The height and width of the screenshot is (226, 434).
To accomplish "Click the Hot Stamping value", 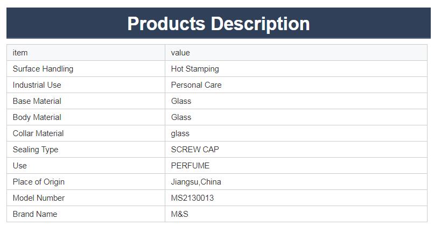I will point(195,69).
